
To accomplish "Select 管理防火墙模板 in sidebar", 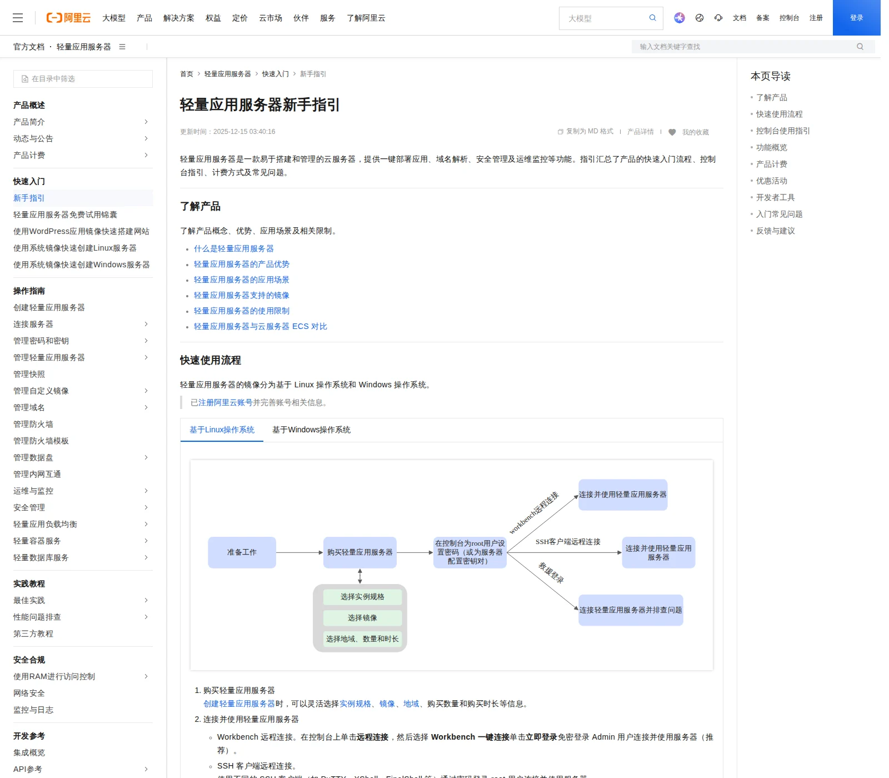I will coord(41,441).
